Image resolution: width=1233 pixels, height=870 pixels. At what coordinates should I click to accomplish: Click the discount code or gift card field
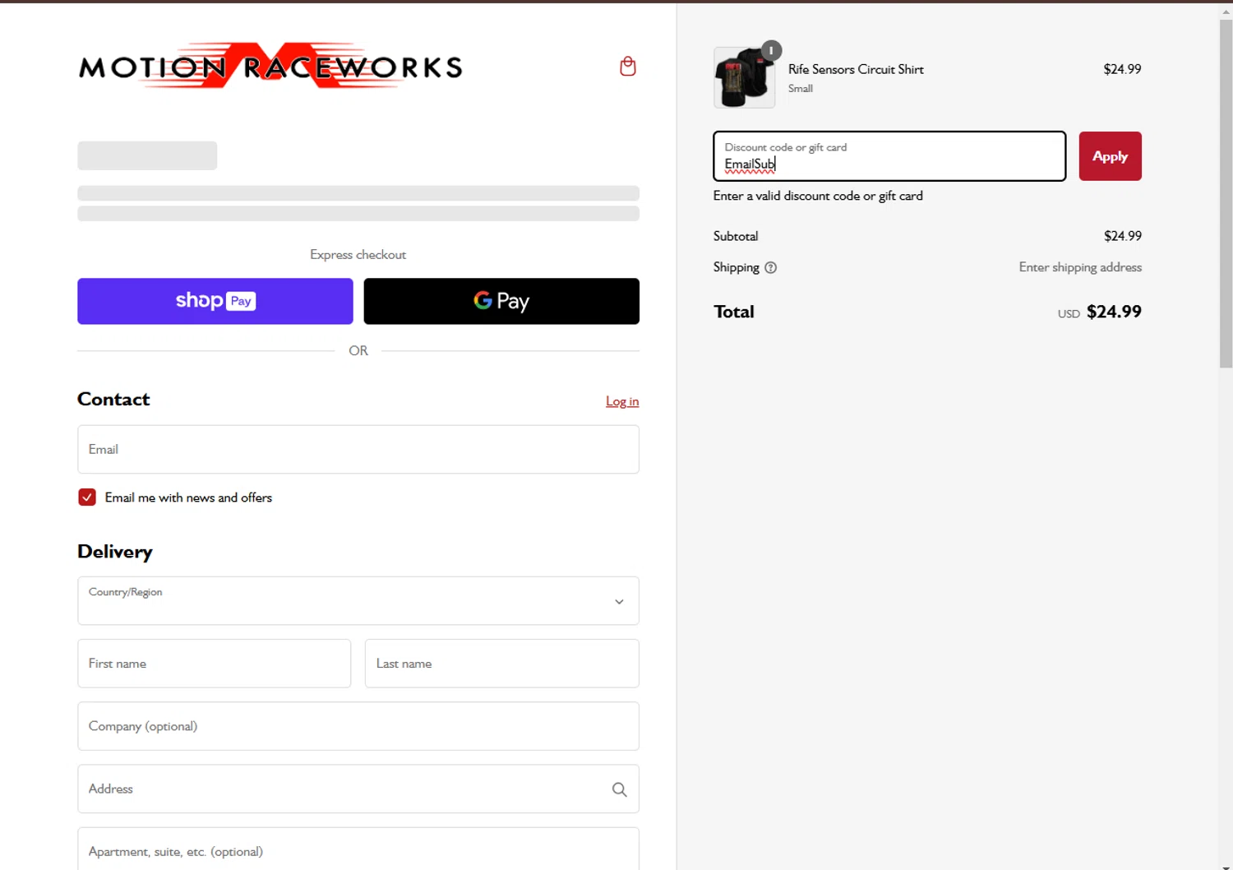(889, 156)
